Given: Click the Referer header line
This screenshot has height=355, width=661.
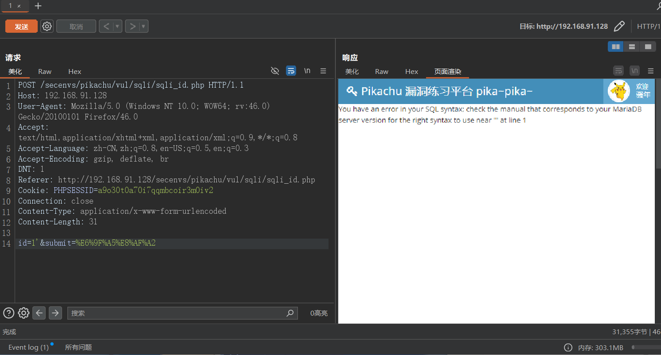Looking at the screenshot, I should [166, 180].
